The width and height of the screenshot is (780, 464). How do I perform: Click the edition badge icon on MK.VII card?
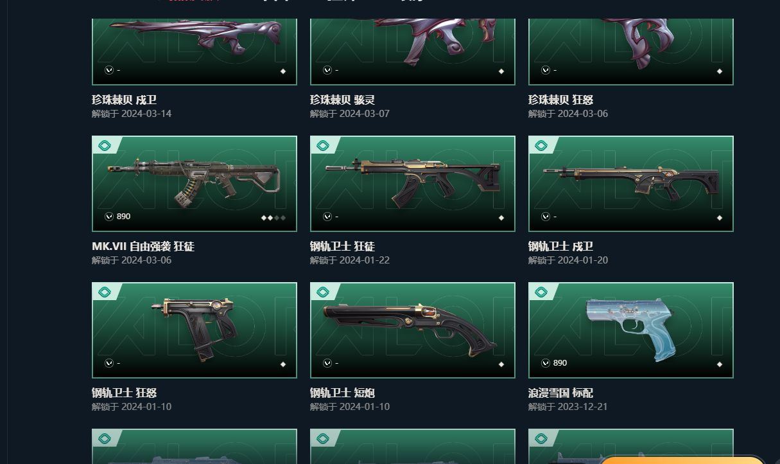point(105,146)
